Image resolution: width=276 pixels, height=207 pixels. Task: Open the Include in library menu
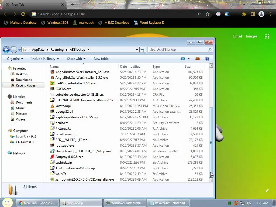click(45, 59)
